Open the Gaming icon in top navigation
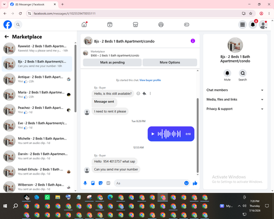 [186, 25]
